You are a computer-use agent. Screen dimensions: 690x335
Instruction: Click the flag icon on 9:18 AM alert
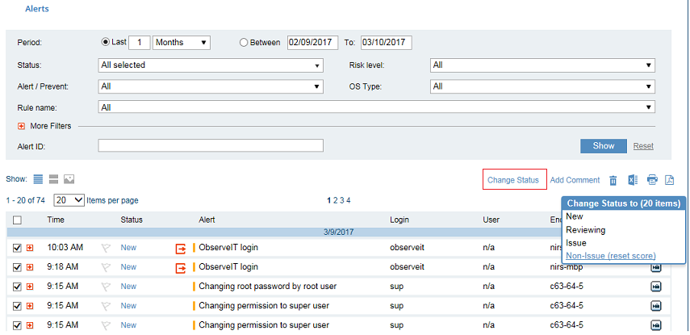(106, 267)
